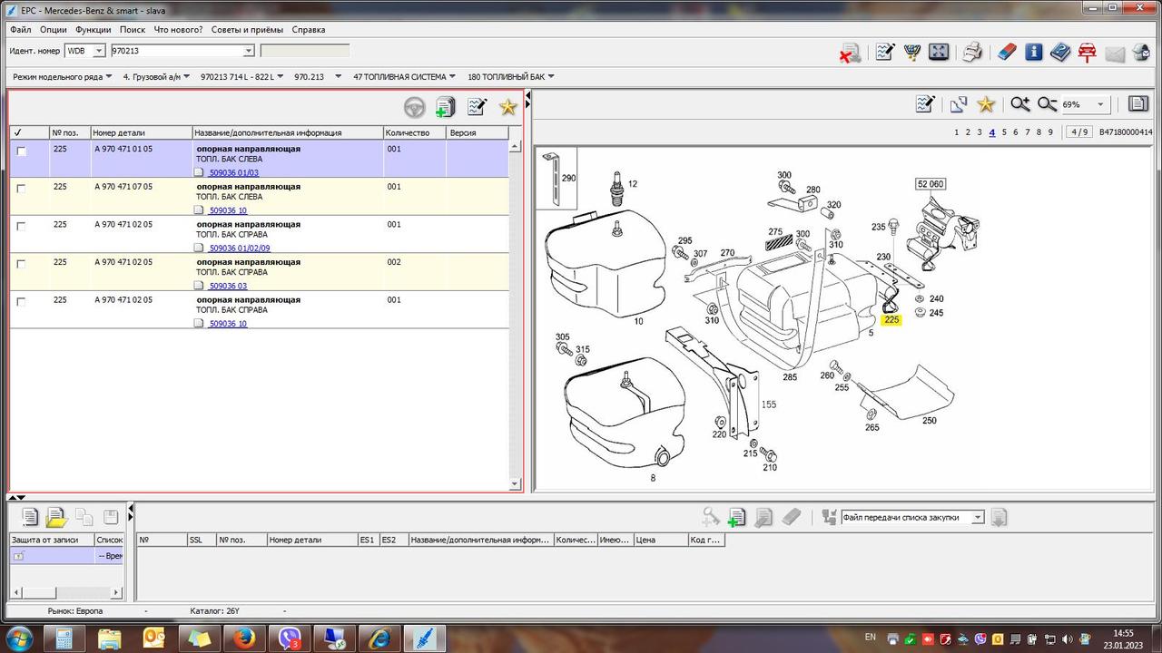Tick checkbox for part A 970 471 01 05
This screenshot has width=1162, height=653.
22,151
